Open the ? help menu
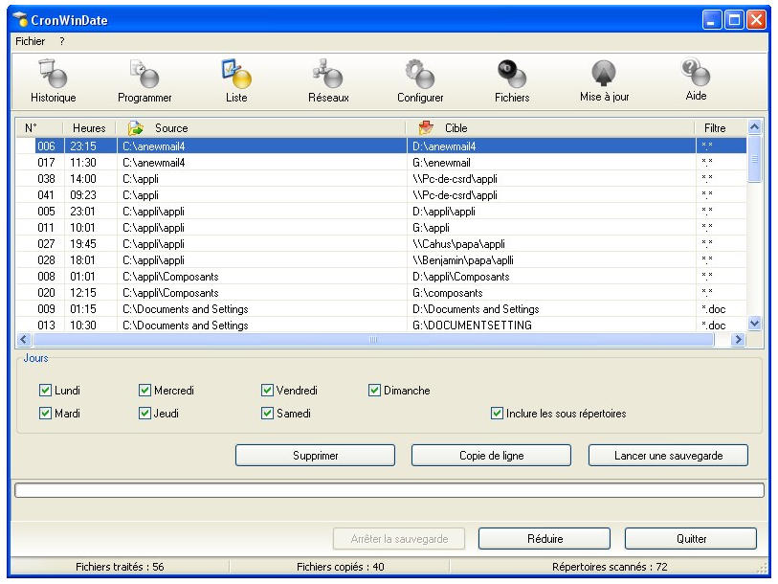The width and height of the screenshot is (778, 584). point(62,41)
